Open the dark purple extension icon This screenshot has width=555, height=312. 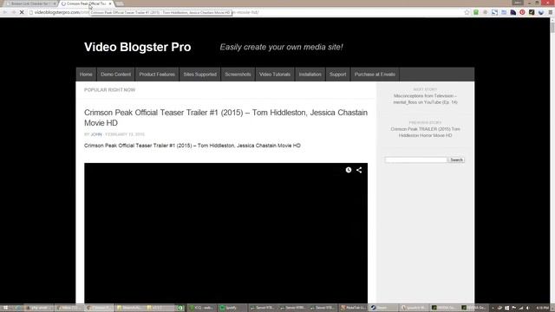click(513, 12)
